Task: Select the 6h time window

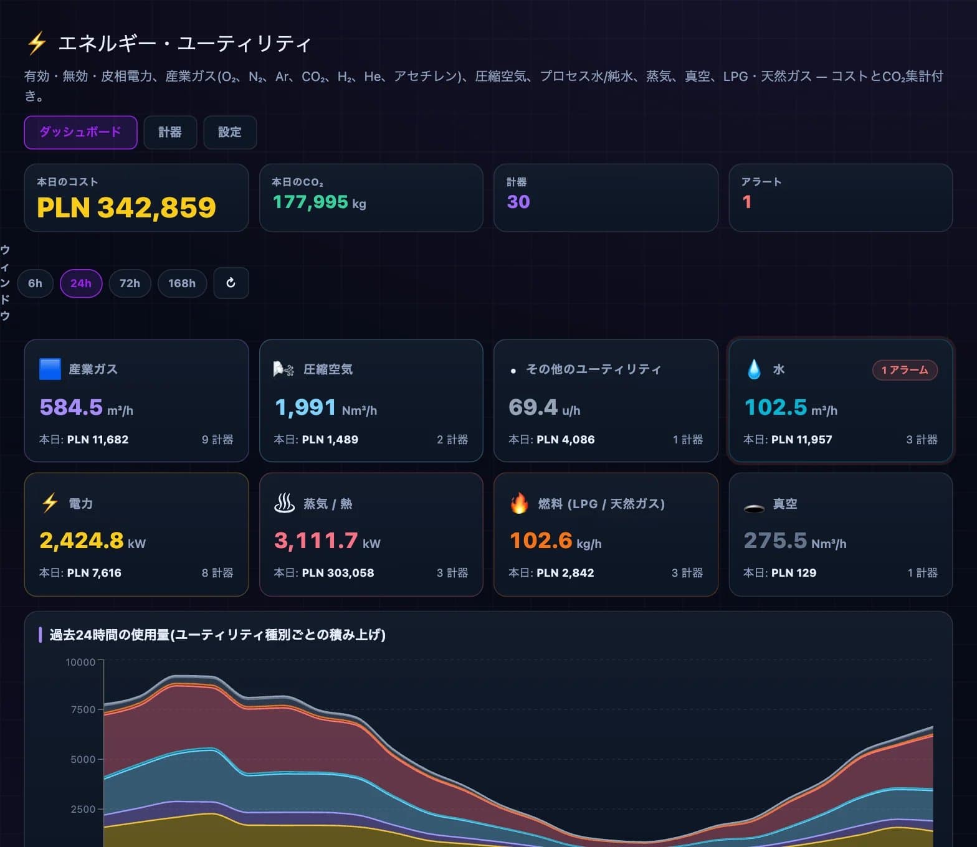Action: tap(35, 283)
